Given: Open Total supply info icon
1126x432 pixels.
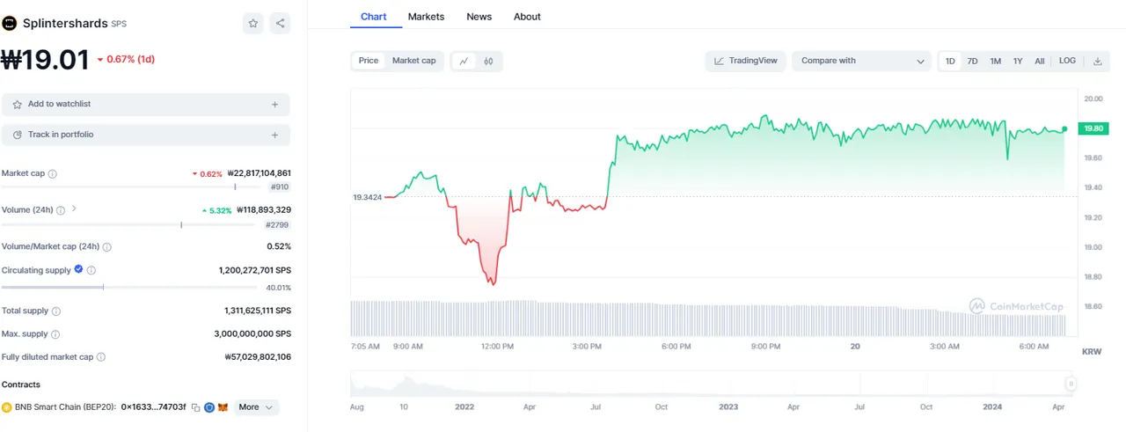Looking at the screenshot, I should pos(56,311).
